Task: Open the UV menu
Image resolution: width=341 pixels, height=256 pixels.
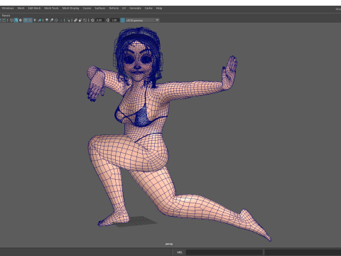Action: coord(124,9)
